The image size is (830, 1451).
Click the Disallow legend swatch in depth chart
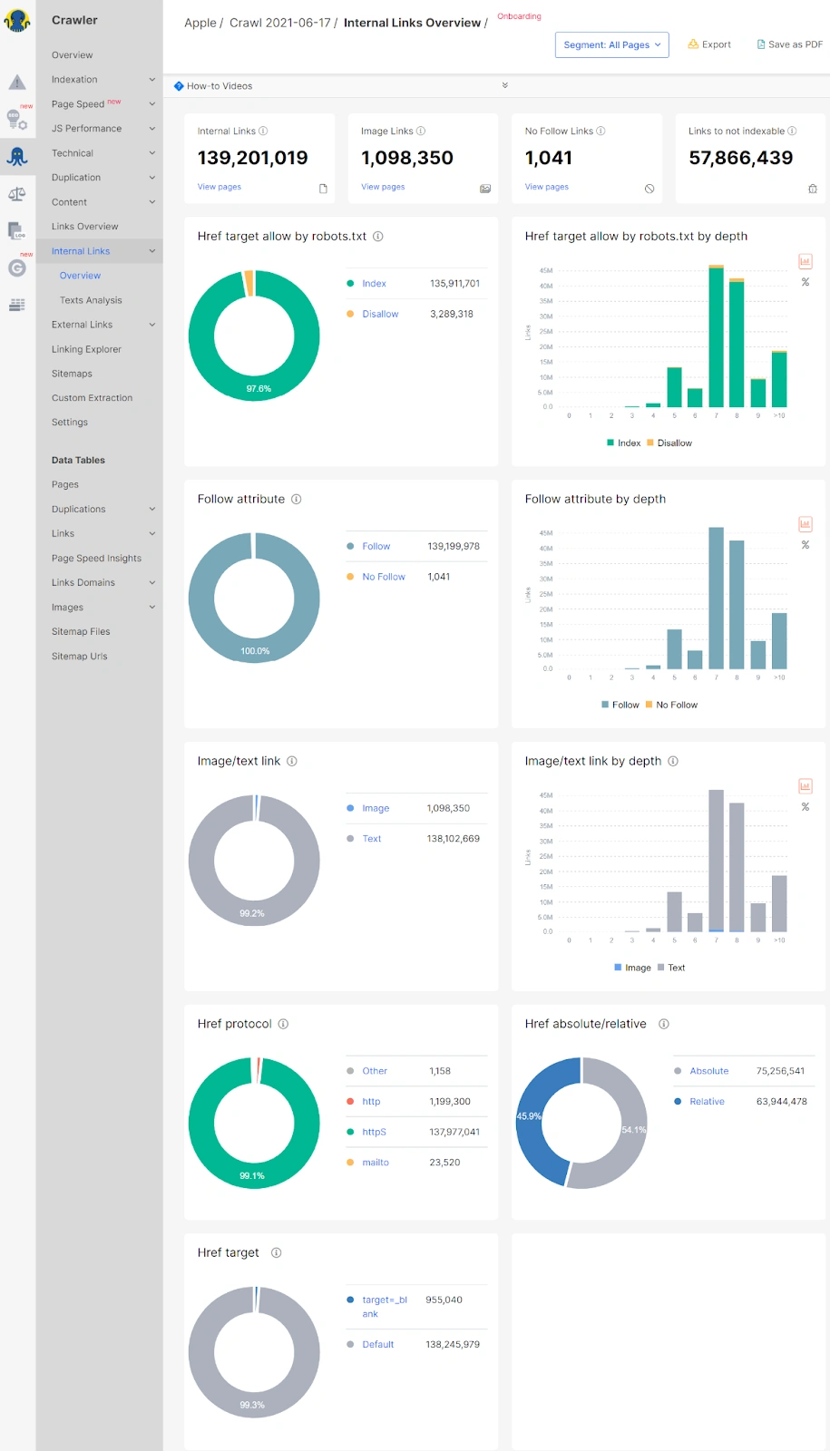coord(650,443)
